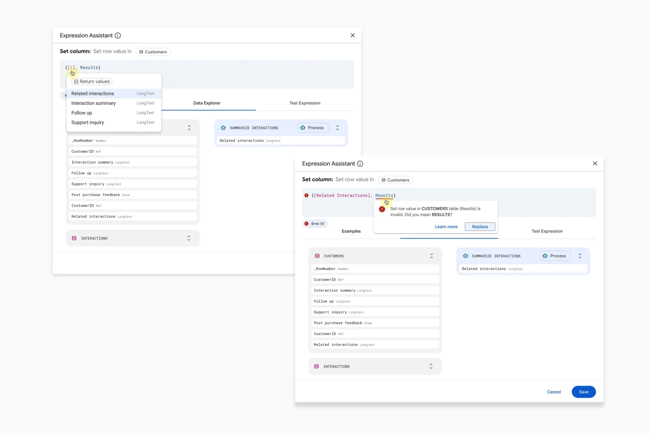
Task: Collapse the table card in back window
Action: 189,128
